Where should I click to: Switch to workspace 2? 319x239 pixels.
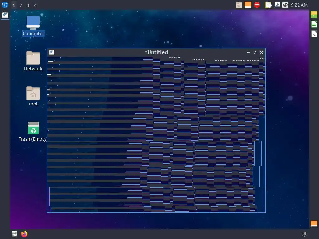pos(21,5)
